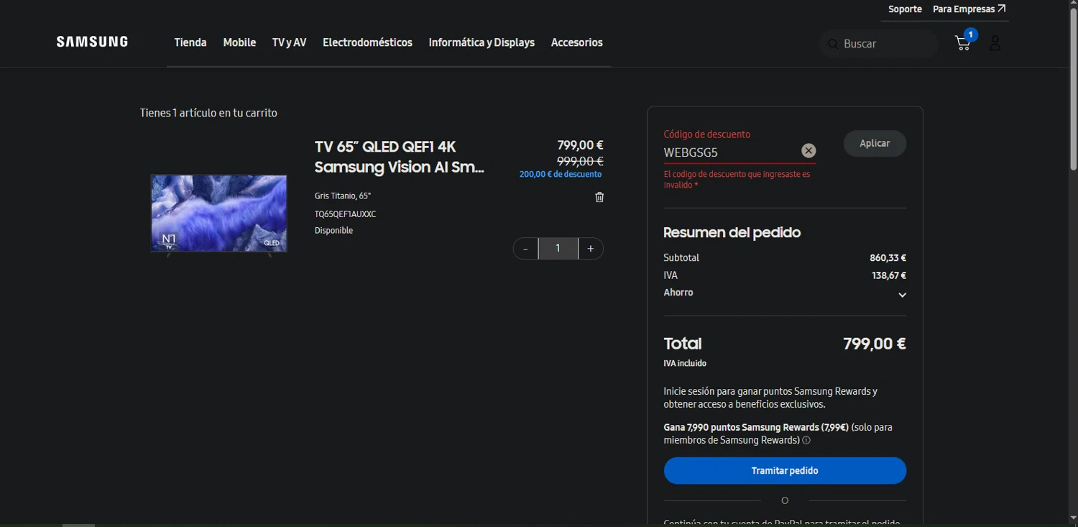
Task: Click the Buscar search field
Action: coord(878,44)
